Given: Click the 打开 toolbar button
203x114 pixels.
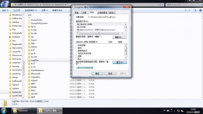Looking at the screenshot, I should point(16,10).
